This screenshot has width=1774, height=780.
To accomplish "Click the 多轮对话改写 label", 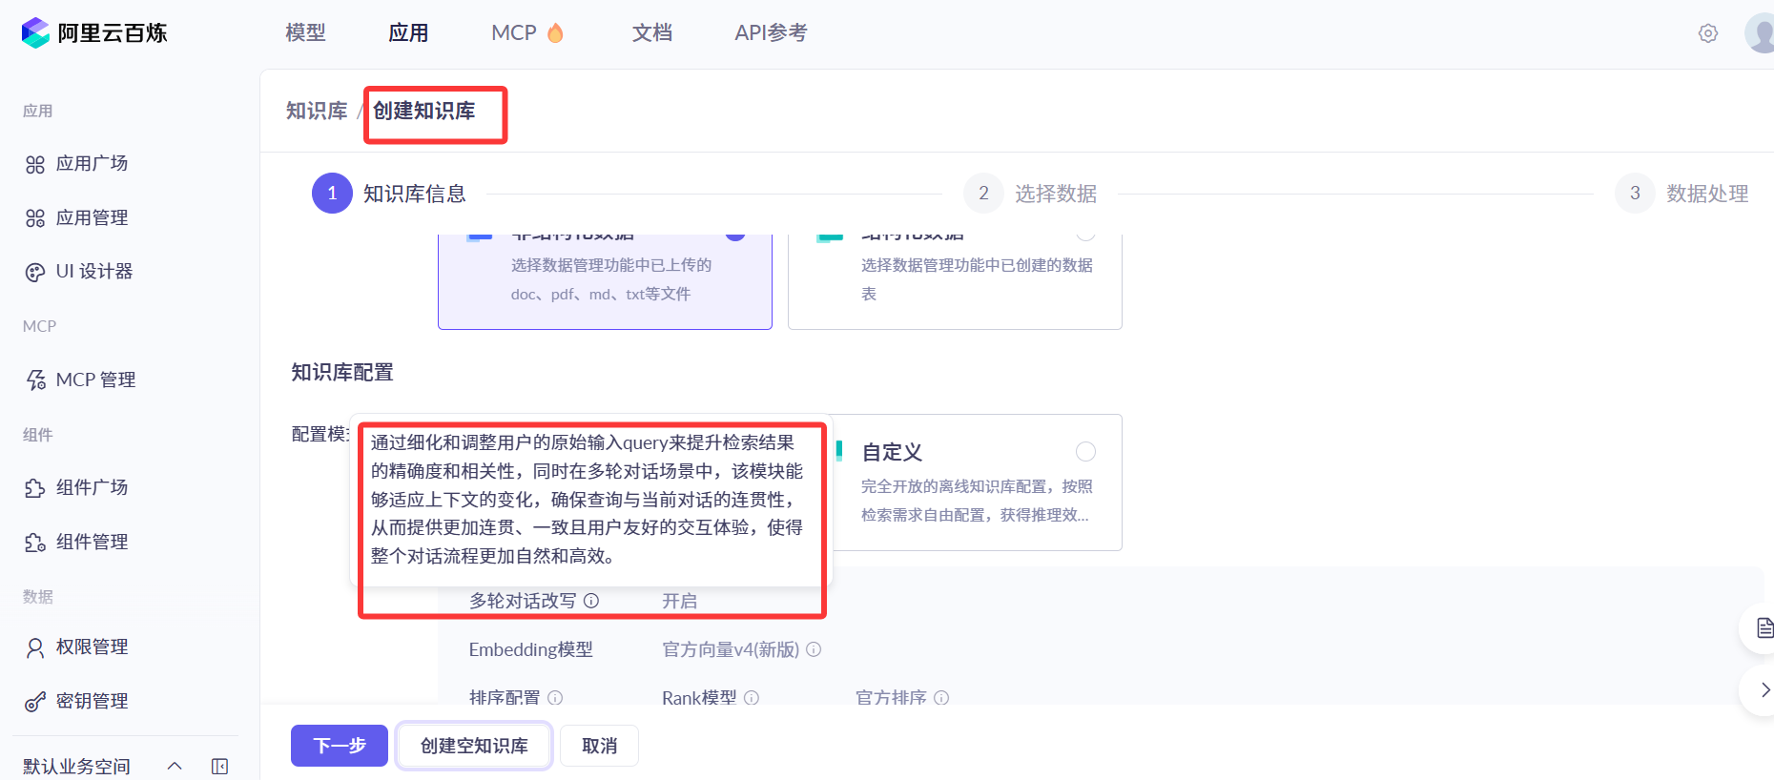I will coord(523,601).
